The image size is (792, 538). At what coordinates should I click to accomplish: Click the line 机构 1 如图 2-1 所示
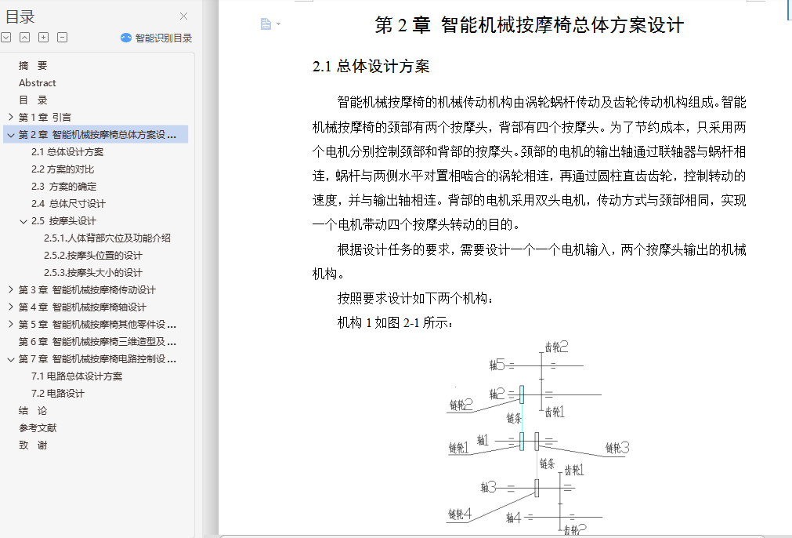[395, 322]
